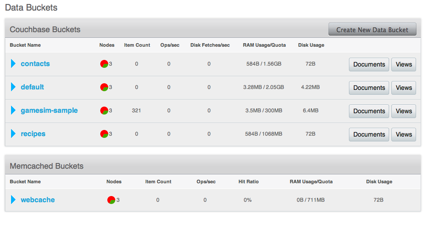Click the recipes bucket node status pie icon
This screenshot has height=226, width=428.
[x=104, y=134]
